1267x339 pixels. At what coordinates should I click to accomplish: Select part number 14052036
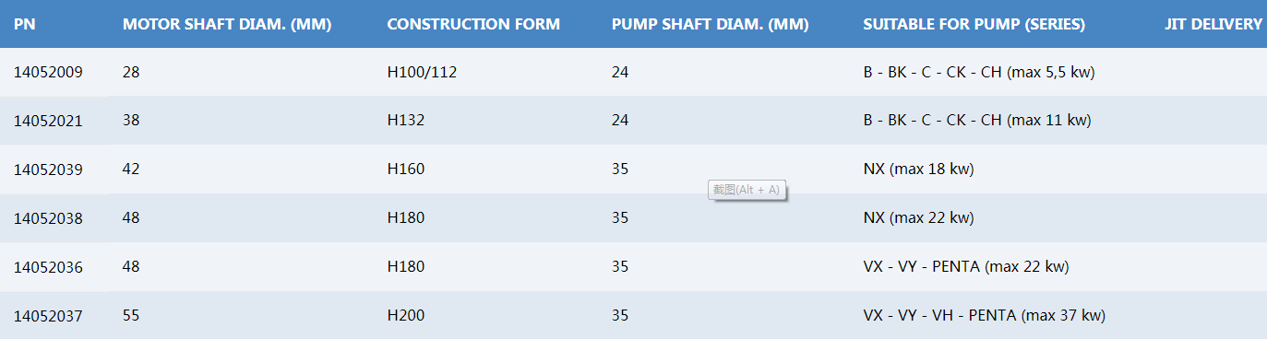(48, 267)
